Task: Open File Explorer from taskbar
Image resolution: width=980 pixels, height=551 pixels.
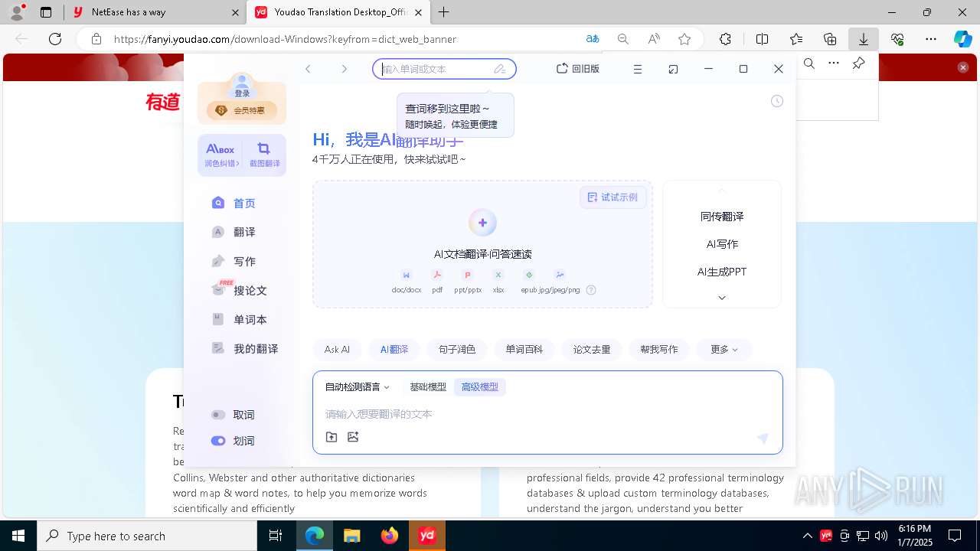Action: coord(352,536)
